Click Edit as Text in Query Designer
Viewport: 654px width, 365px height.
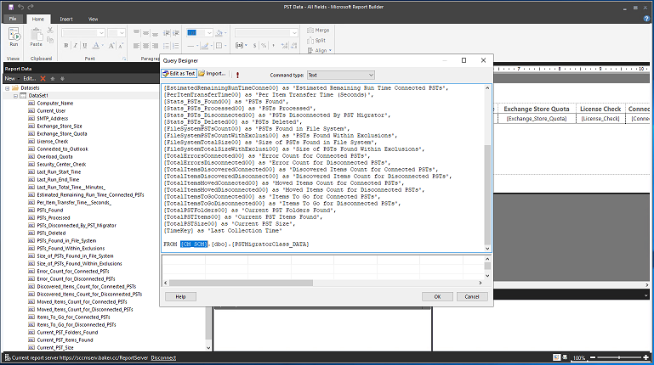pos(179,74)
